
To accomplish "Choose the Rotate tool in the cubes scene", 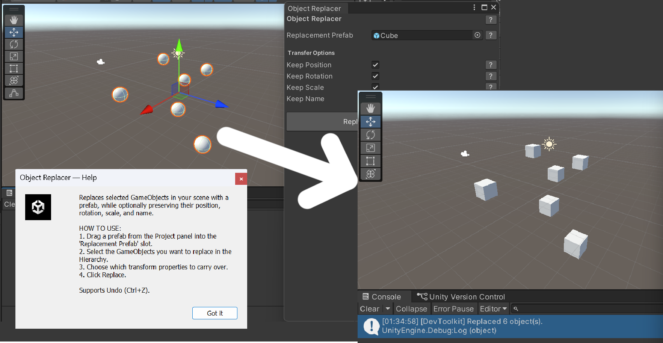I will point(371,135).
